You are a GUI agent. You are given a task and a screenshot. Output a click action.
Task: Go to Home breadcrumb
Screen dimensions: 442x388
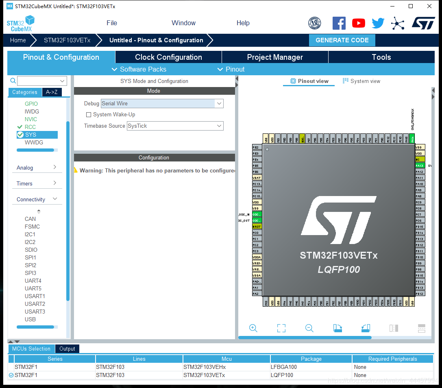click(18, 40)
